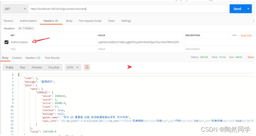
Task: Click the "code": 1 line
Action: 31,78
